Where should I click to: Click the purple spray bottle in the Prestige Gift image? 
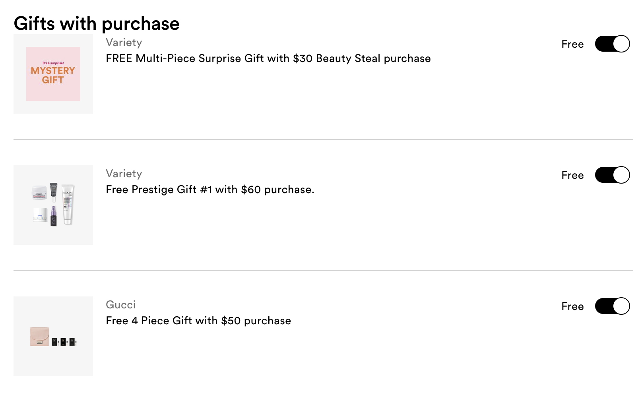coord(54,216)
